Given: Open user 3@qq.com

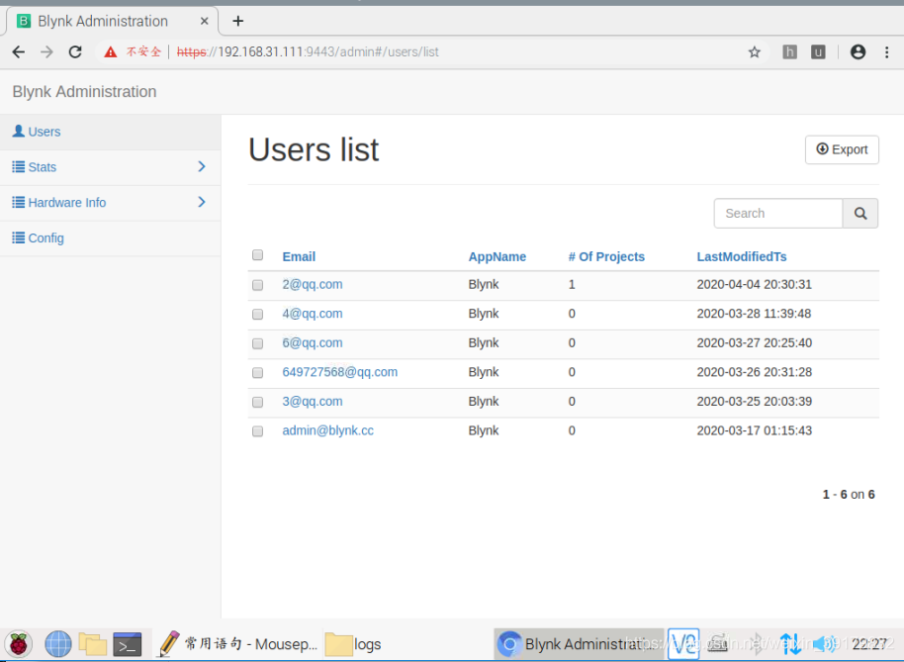Looking at the screenshot, I should tap(312, 402).
